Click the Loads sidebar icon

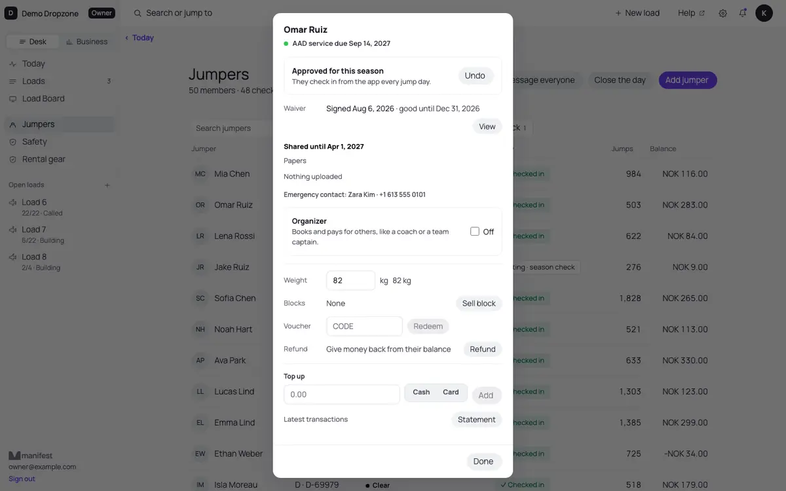12,81
